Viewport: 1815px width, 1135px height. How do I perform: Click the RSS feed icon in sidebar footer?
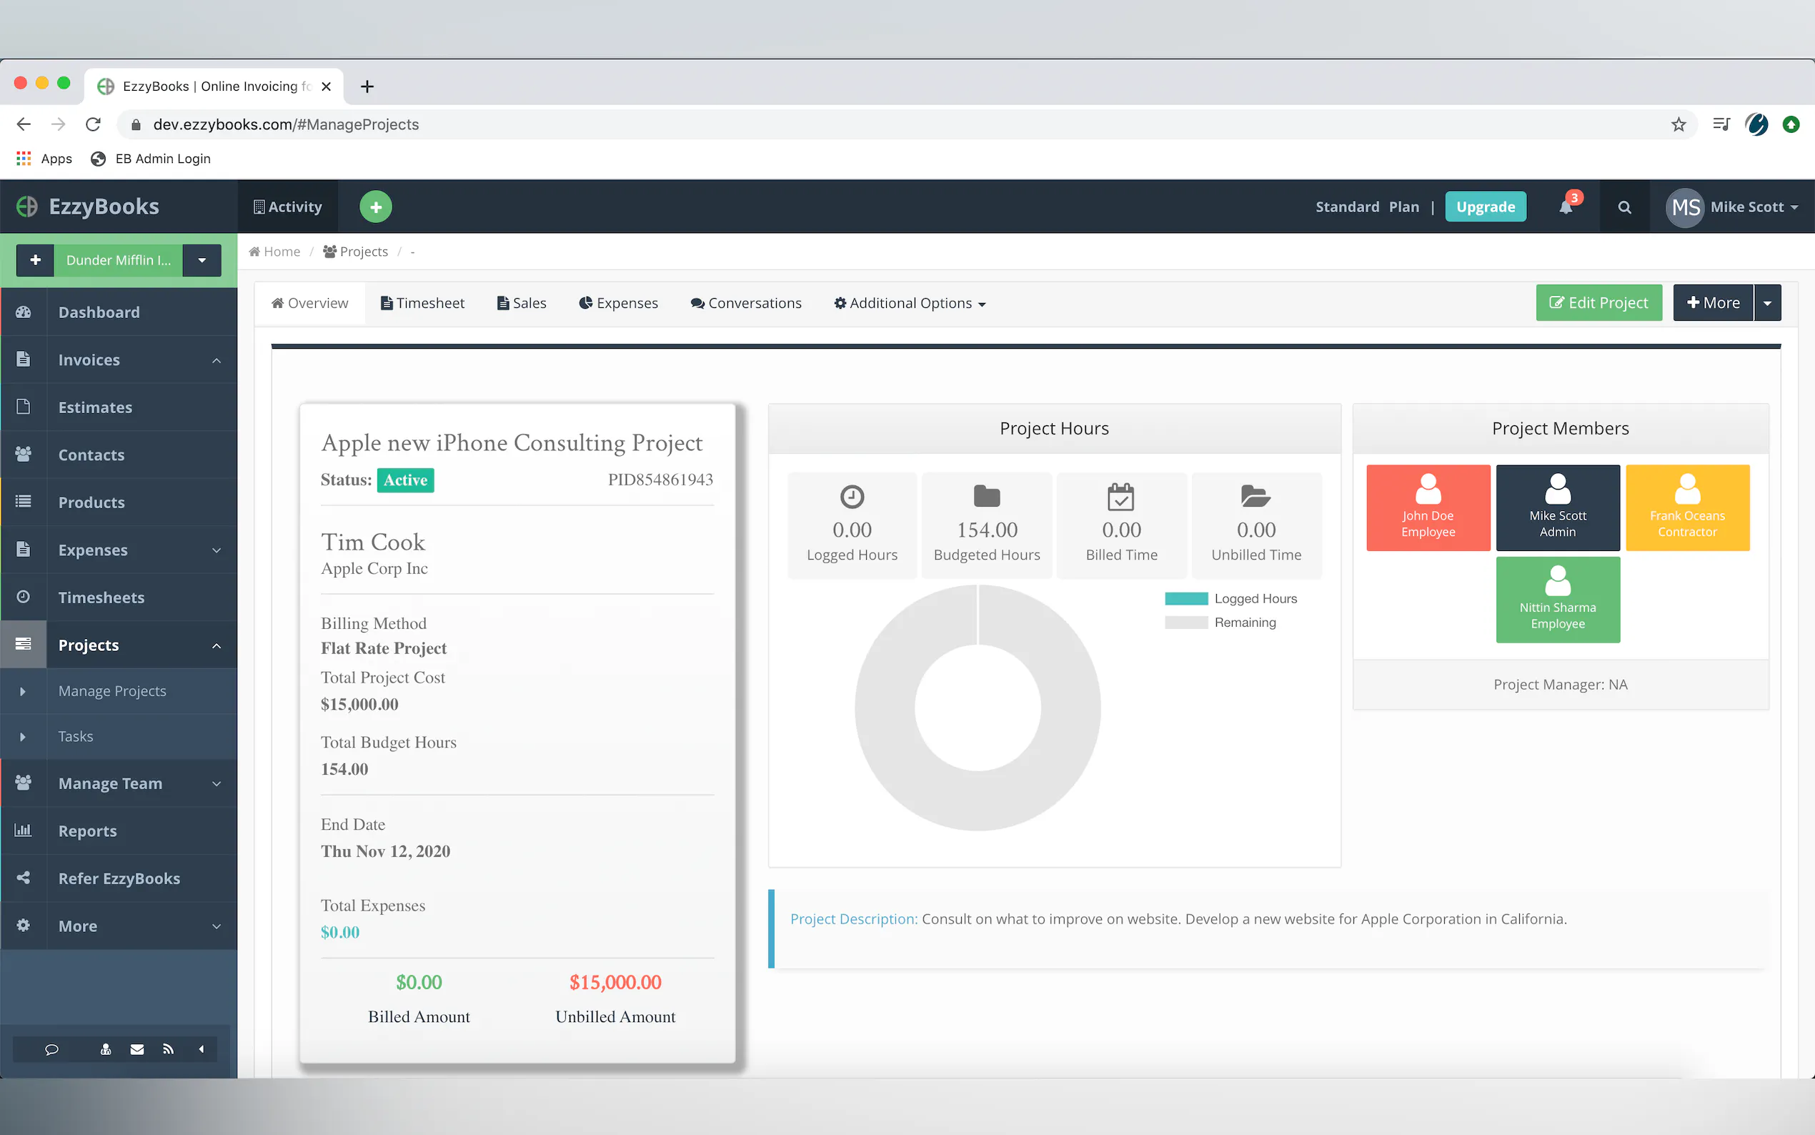tap(168, 1049)
